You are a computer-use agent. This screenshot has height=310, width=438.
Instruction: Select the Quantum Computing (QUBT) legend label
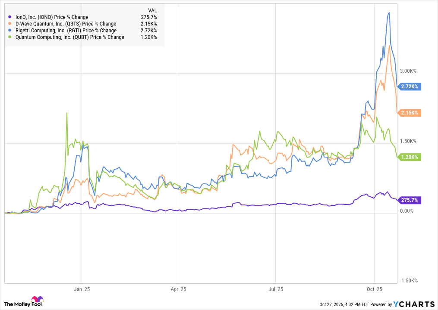pos(69,37)
